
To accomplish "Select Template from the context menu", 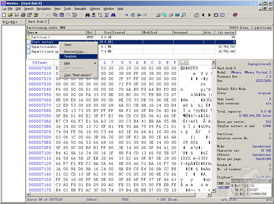I will pos(70,56).
